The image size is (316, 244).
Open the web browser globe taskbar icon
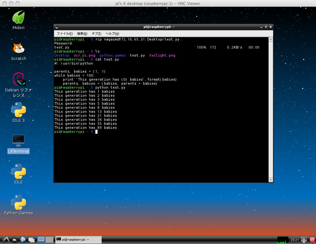pos(23,239)
